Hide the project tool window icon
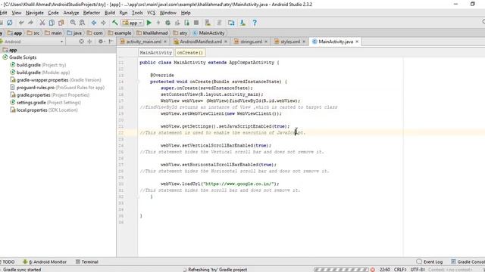Screen dimensions: 485x272 (x=111, y=42)
